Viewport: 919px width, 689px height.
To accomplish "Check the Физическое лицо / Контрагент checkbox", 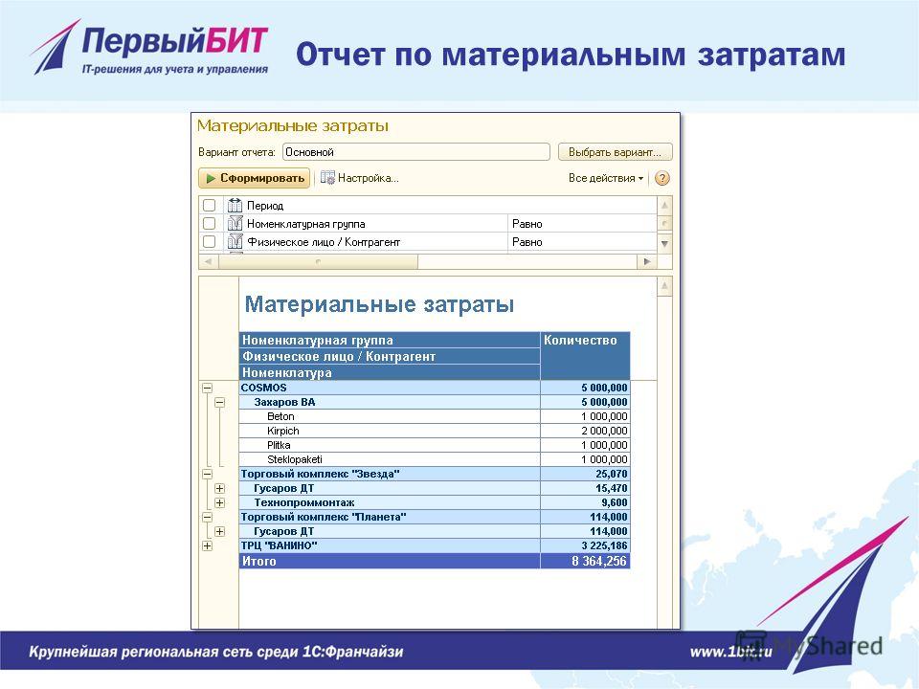I will coord(210,241).
